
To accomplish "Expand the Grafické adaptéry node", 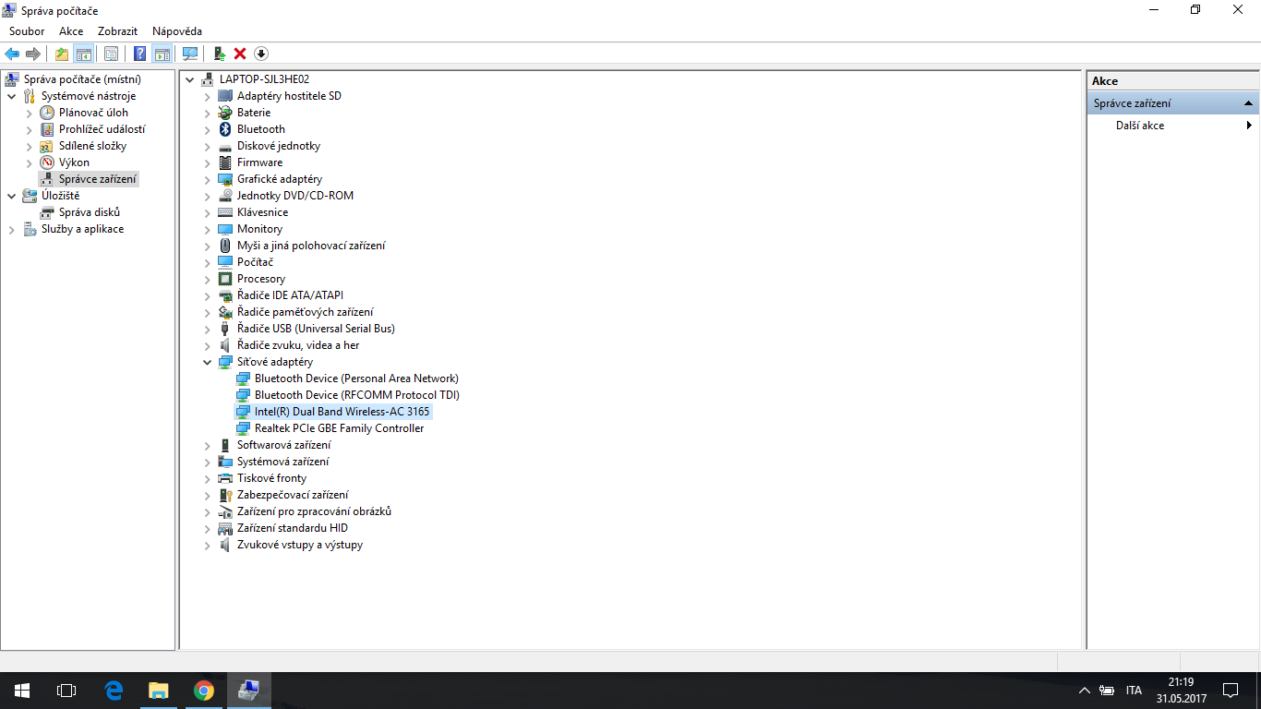I will click(x=208, y=179).
